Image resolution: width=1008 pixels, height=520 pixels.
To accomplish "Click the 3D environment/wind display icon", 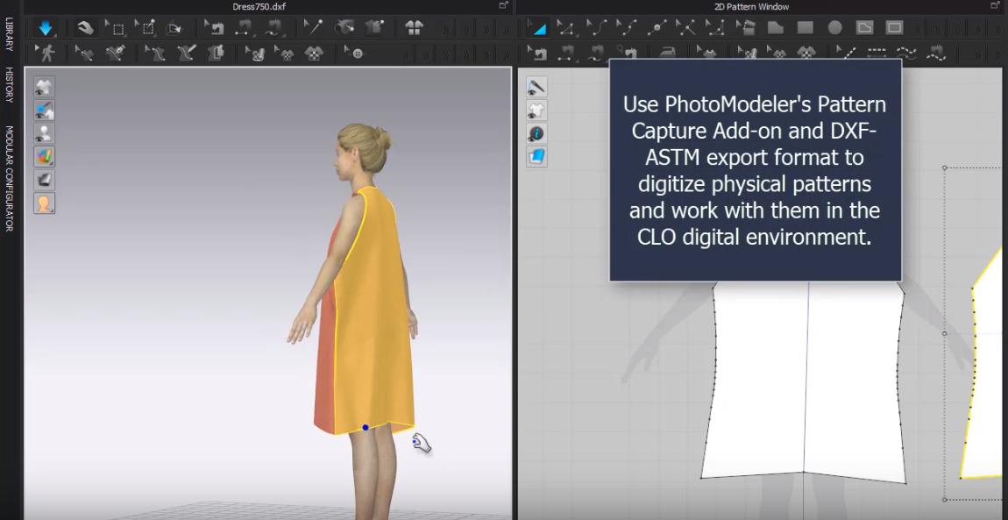I will [x=45, y=180].
